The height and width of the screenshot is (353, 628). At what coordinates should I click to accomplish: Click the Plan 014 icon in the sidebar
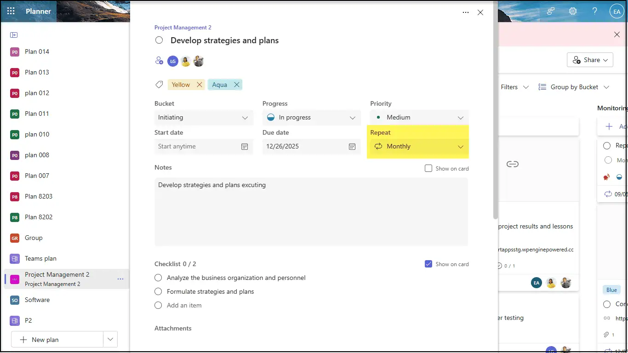click(x=15, y=52)
